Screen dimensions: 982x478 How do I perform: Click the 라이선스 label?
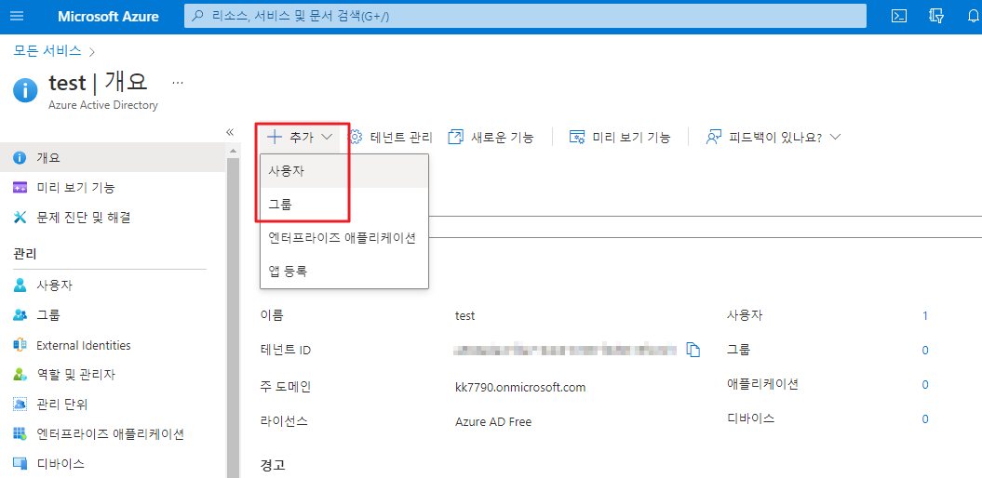tap(284, 421)
